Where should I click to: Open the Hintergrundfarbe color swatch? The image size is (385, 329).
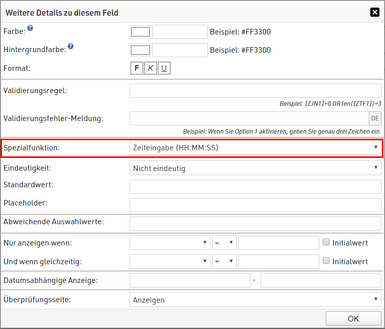coord(140,50)
